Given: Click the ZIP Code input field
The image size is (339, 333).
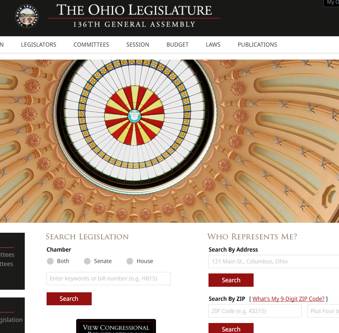Looking at the screenshot, I should (255, 311).
